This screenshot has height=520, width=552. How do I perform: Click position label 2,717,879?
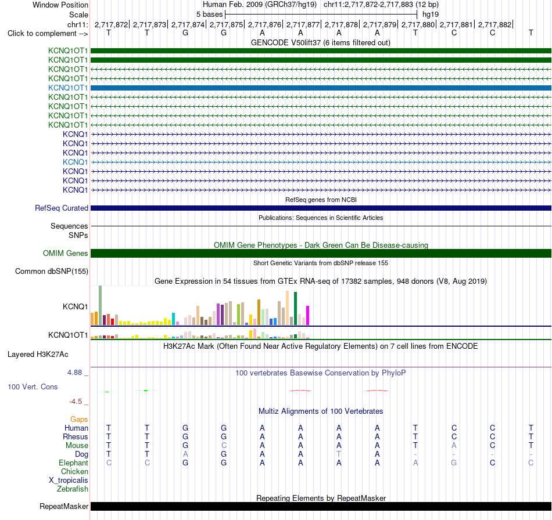pos(380,24)
